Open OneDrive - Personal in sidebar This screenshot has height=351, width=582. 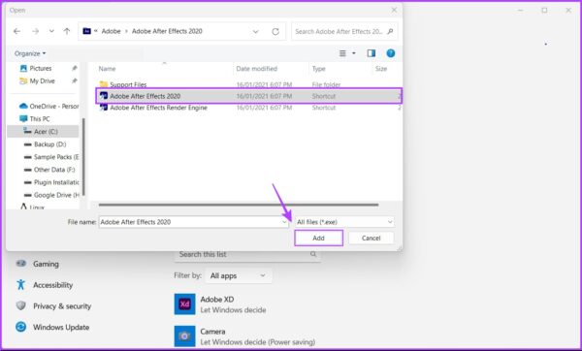tap(48, 106)
